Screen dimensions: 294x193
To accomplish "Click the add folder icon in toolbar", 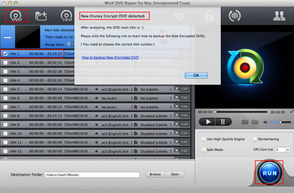I will 41,16.
